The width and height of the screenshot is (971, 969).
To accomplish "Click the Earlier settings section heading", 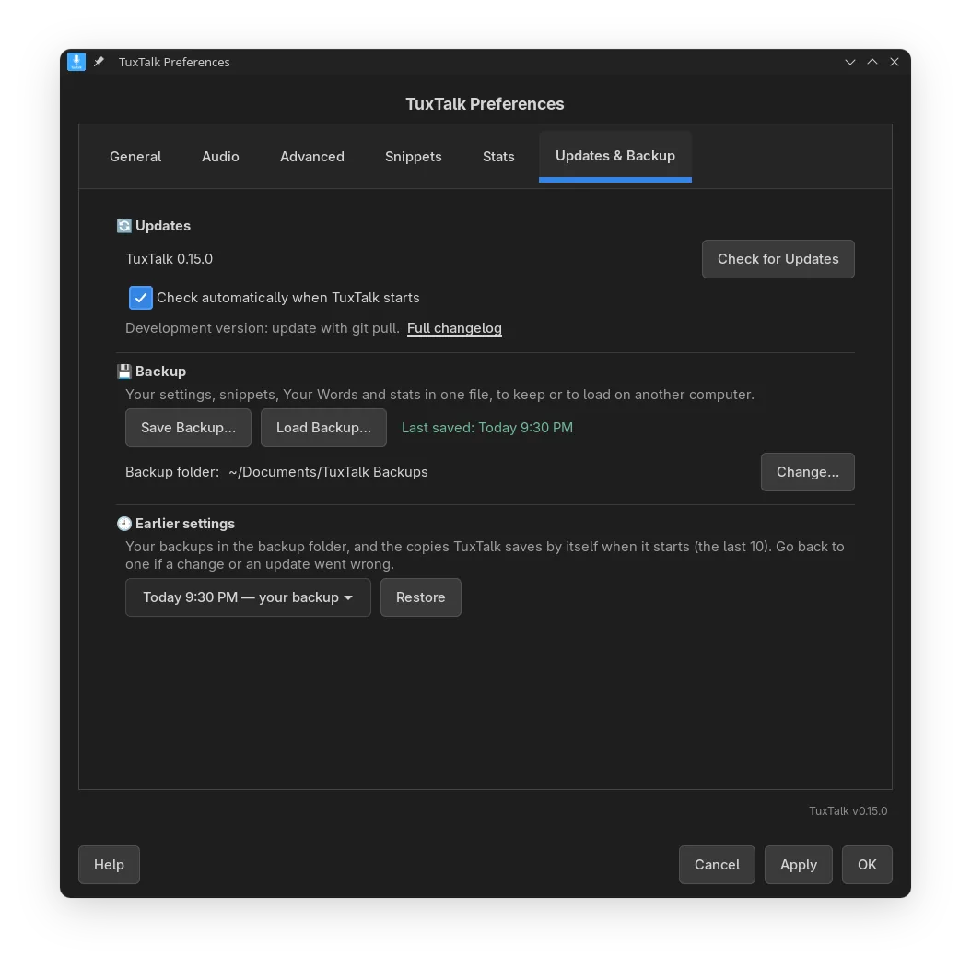I will click(184, 524).
